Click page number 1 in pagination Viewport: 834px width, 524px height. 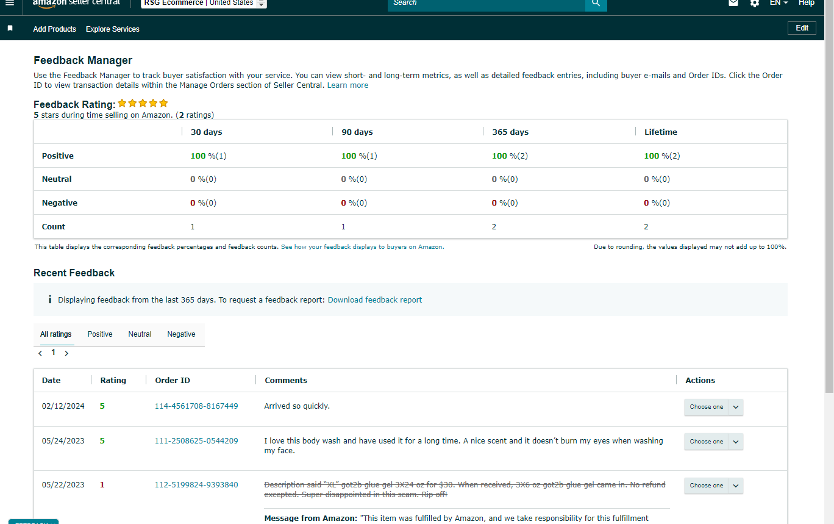click(53, 353)
